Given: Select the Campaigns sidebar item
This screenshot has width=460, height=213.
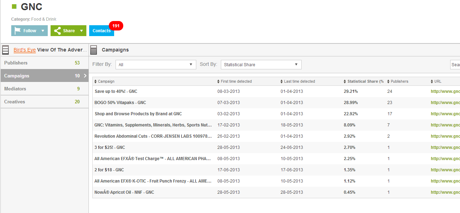Looking at the screenshot, I should (44, 76).
